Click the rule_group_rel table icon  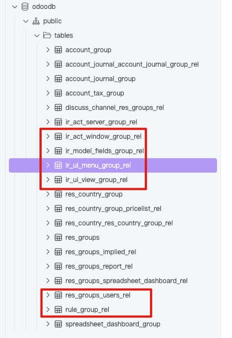point(58,310)
